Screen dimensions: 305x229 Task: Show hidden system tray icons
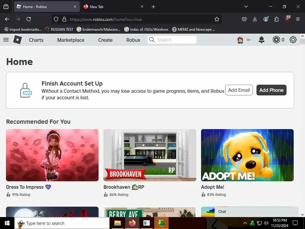pyautogui.click(x=245, y=223)
